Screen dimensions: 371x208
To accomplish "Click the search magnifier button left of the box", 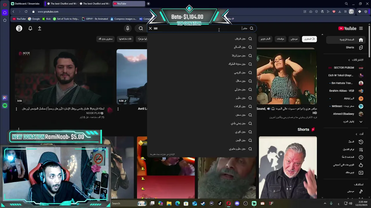I will (141, 28).
